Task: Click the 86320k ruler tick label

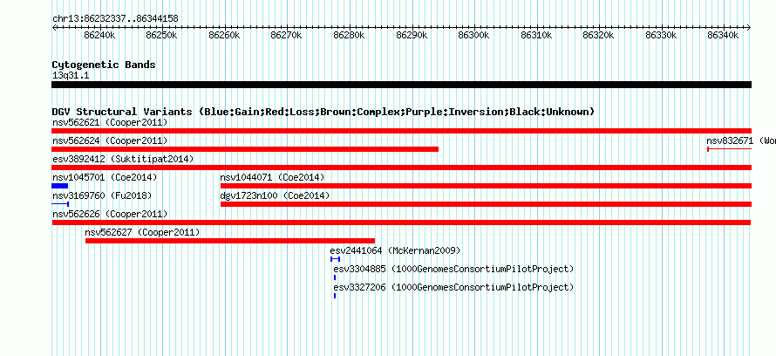Action: [599, 35]
